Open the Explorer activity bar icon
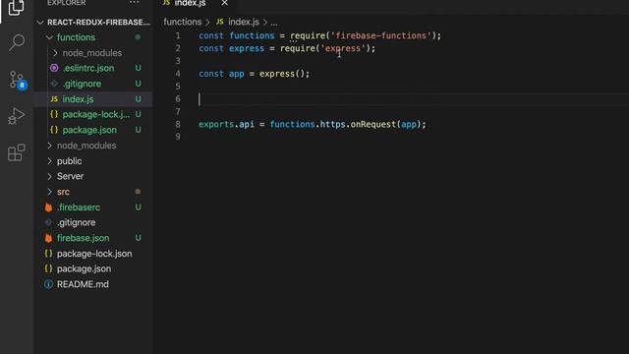This screenshot has width=629, height=354. pos(16,7)
